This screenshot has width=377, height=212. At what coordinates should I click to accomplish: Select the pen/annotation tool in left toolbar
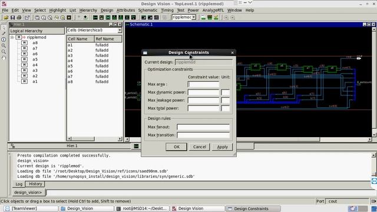[4, 34]
